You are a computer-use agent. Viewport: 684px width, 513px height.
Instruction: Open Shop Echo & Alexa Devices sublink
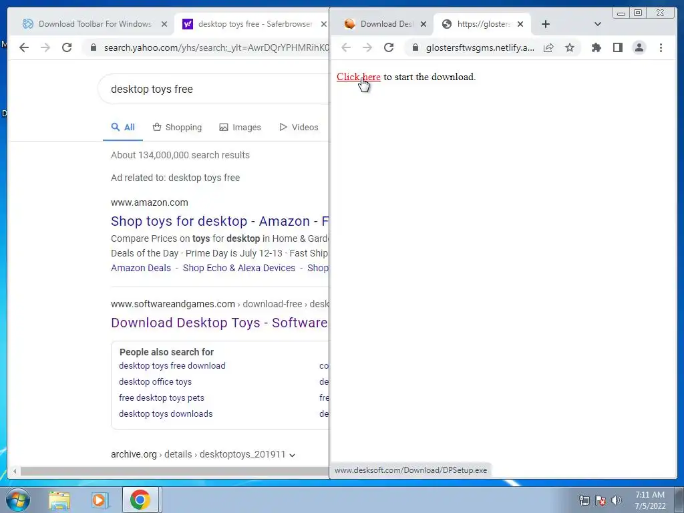point(239,268)
